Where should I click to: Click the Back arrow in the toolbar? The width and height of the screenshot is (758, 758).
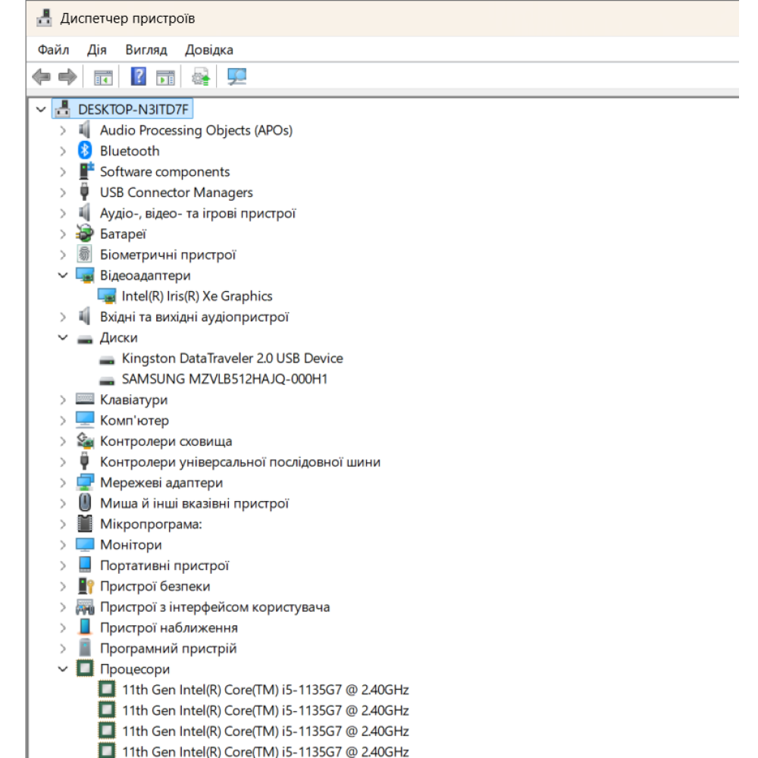click(x=41, y=77)
